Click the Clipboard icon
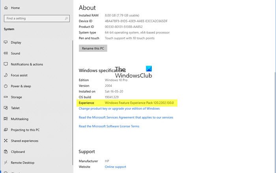This screenshot has height=173, width=276. click(6, 151)
